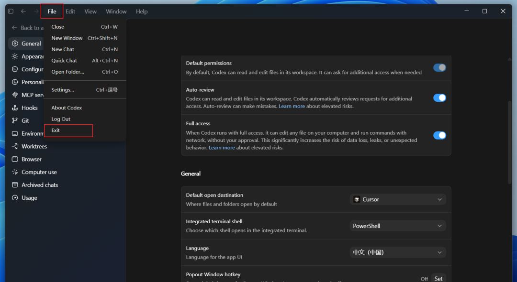The width and height of the screenshot is (517, 282).
Task: Choose Quick Chat from File menu
Action: tap(85, 60)
